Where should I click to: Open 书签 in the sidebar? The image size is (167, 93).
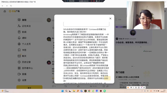coord(30,50)
